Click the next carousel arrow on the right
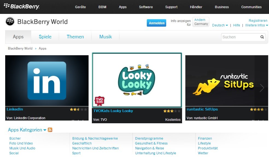 [x=262, y=88]
